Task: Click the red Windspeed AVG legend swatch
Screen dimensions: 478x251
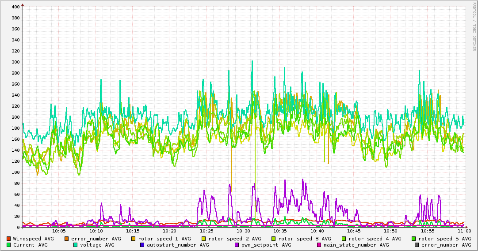Action: point(9,239)
